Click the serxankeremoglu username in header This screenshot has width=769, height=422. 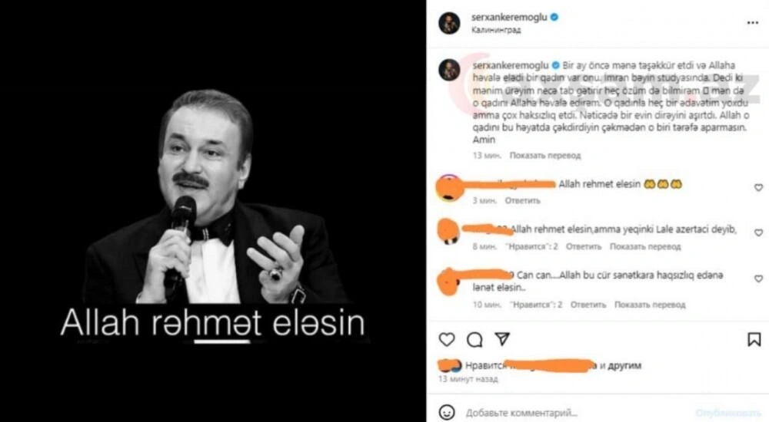click(509, 17)
